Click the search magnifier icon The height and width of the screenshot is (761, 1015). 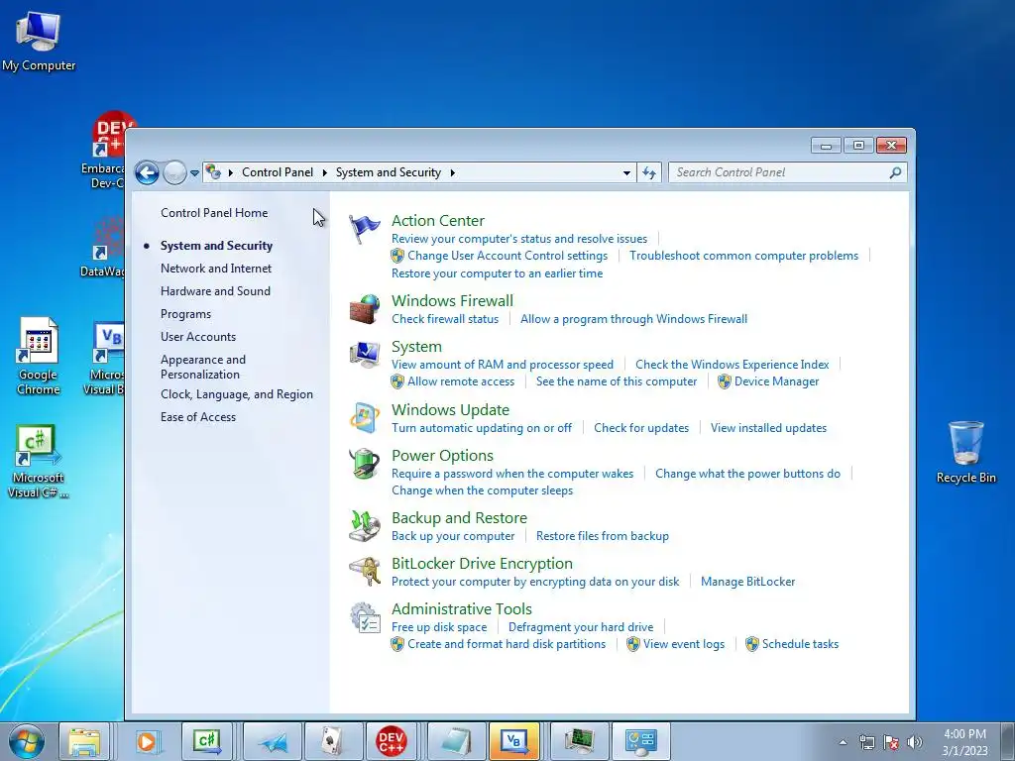click(x=895, y=172)
